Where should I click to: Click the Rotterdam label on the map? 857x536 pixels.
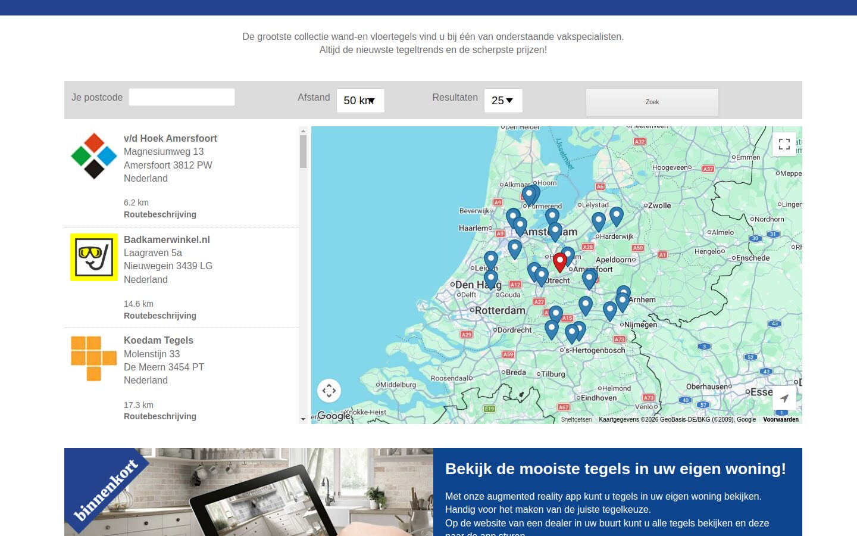tap(500, 310)
